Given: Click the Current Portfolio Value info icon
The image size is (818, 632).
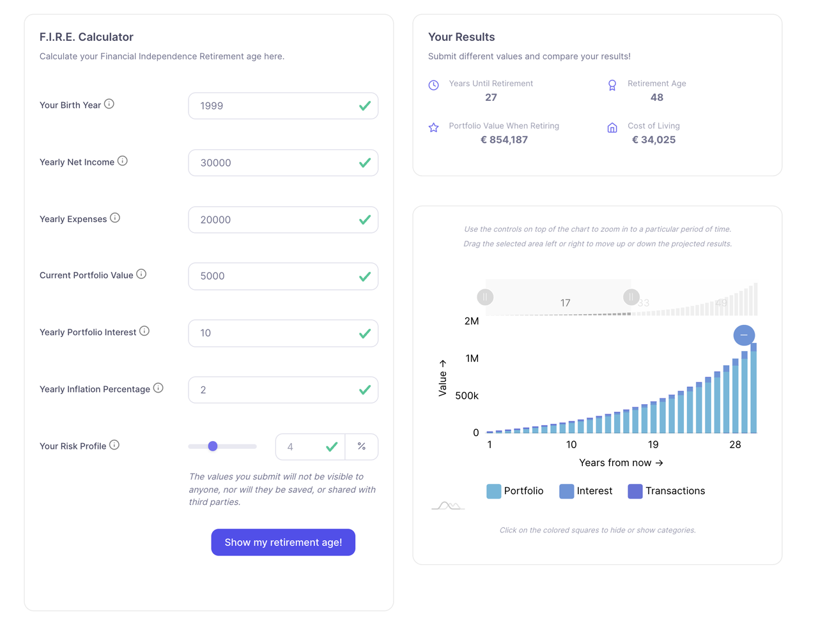Looking at the screenshot, I should [141, 274].
